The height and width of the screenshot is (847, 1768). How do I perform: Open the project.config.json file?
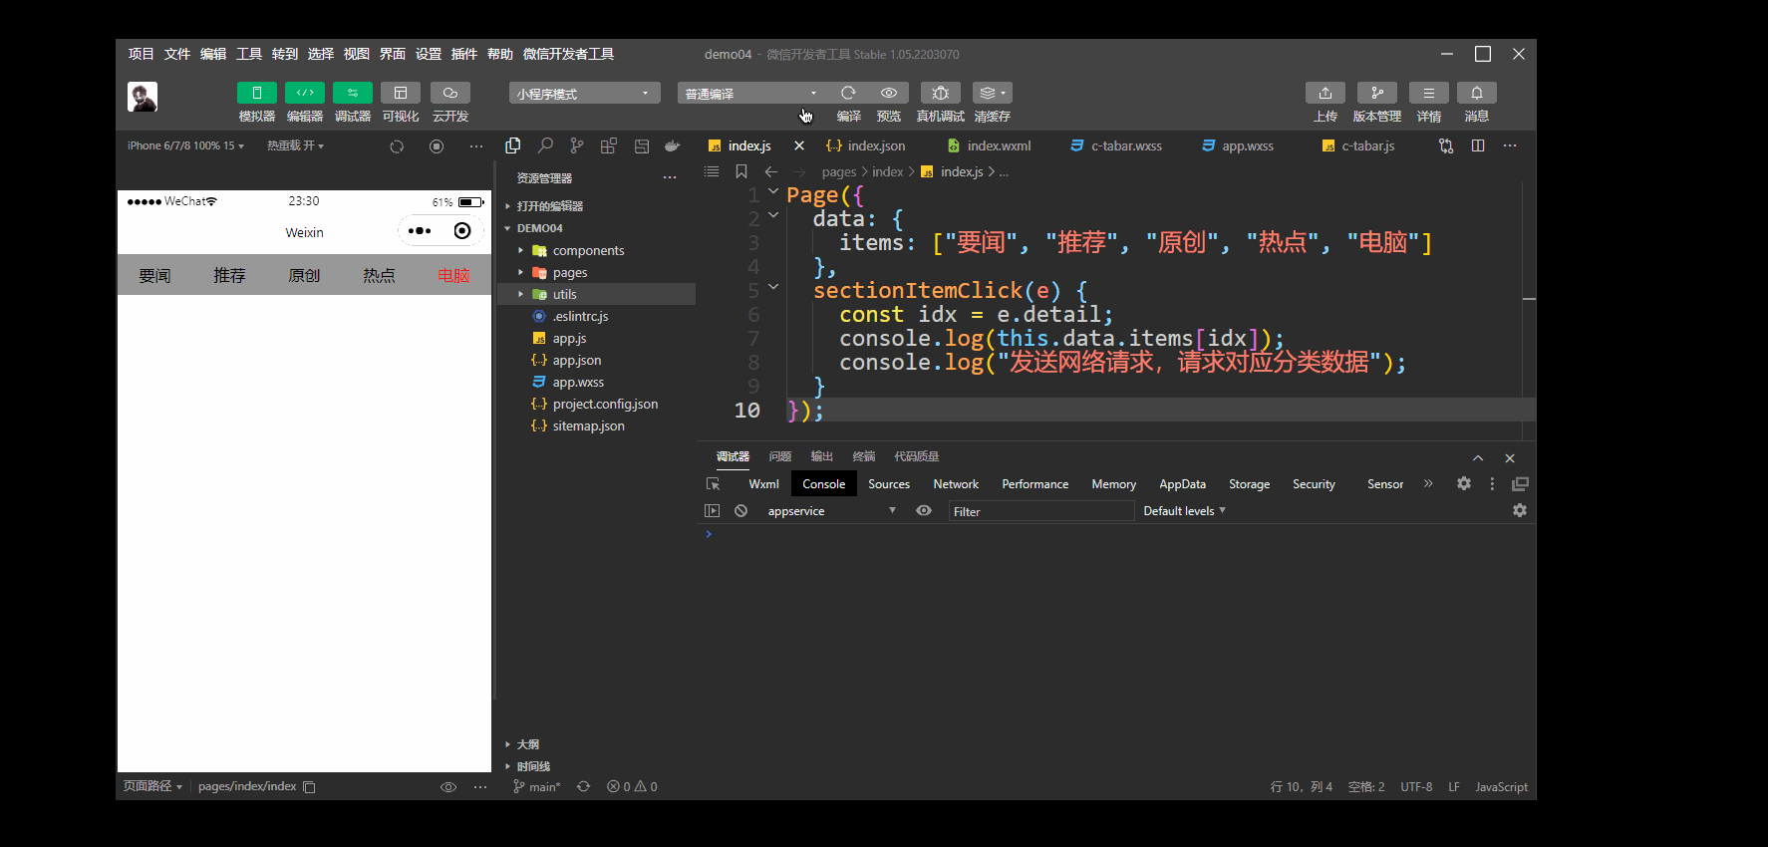click(x=605, y=404)
